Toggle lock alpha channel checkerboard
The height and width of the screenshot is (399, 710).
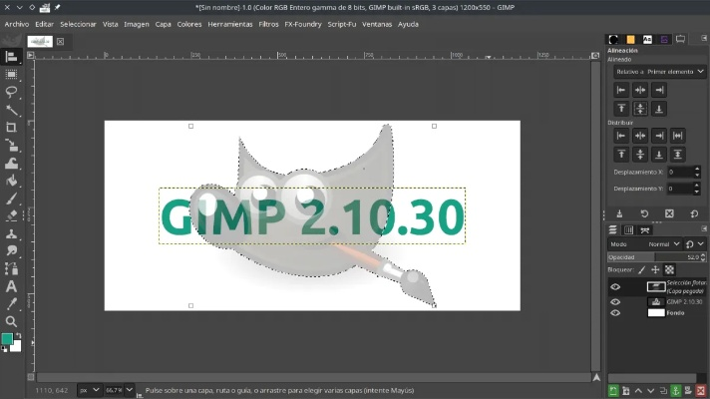click(x=669, y=270)
